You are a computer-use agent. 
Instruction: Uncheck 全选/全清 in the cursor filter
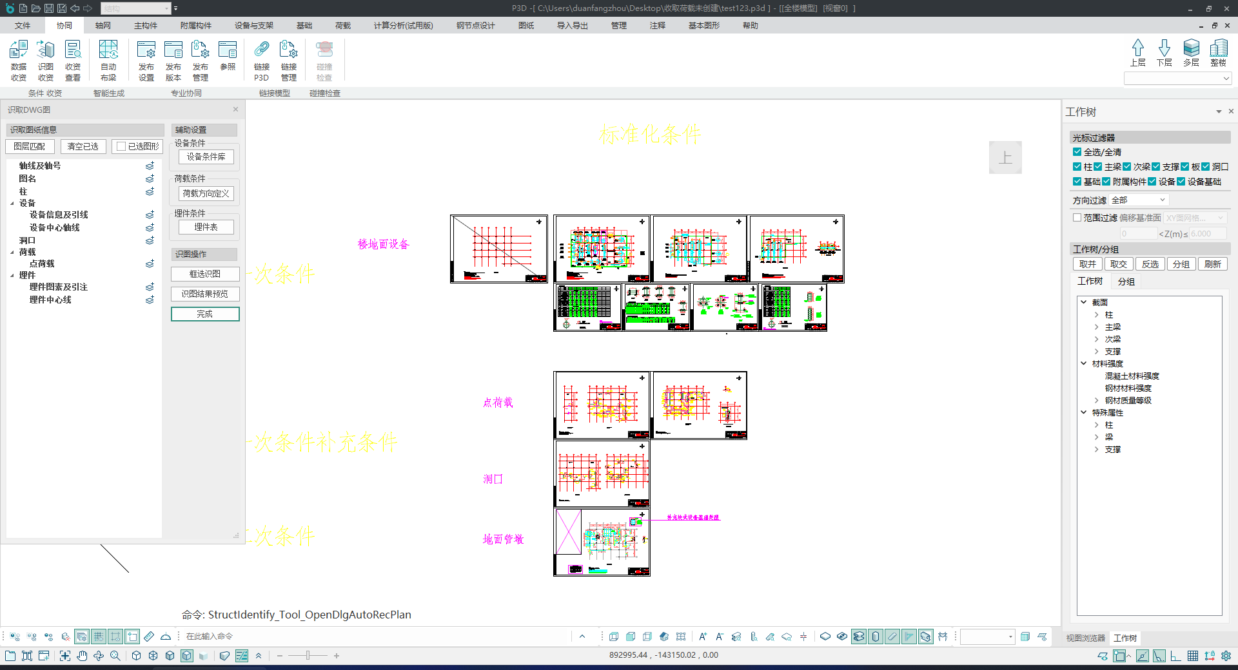coord(1077,152)
